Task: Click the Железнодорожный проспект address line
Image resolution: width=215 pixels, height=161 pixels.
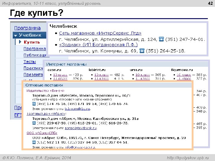Action: 109,138
